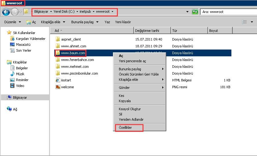
Task: Open Kitaplığa ekle submenu in context menu
Action: (x=139, y=80)
